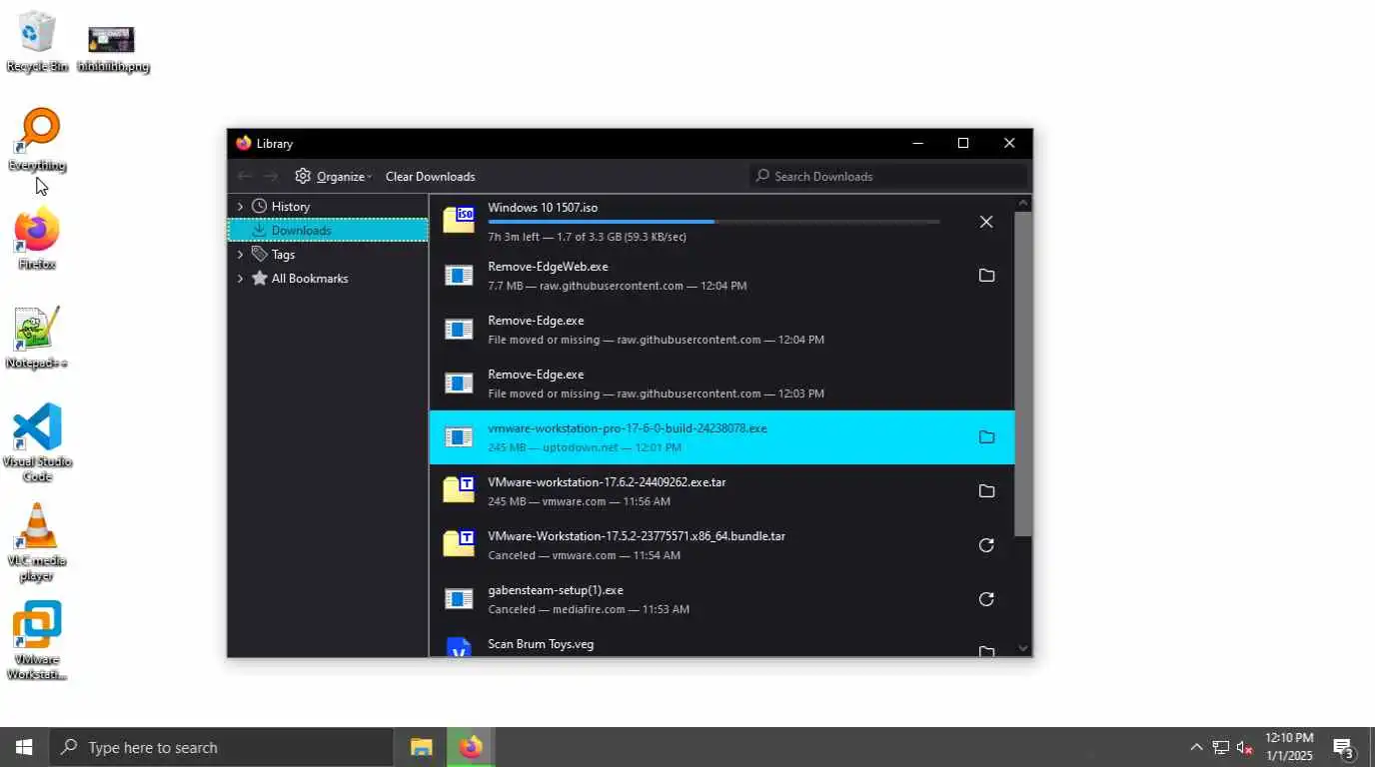
Task: Click the Windows 10 1507.iso file icon
Action: [459, 220]
